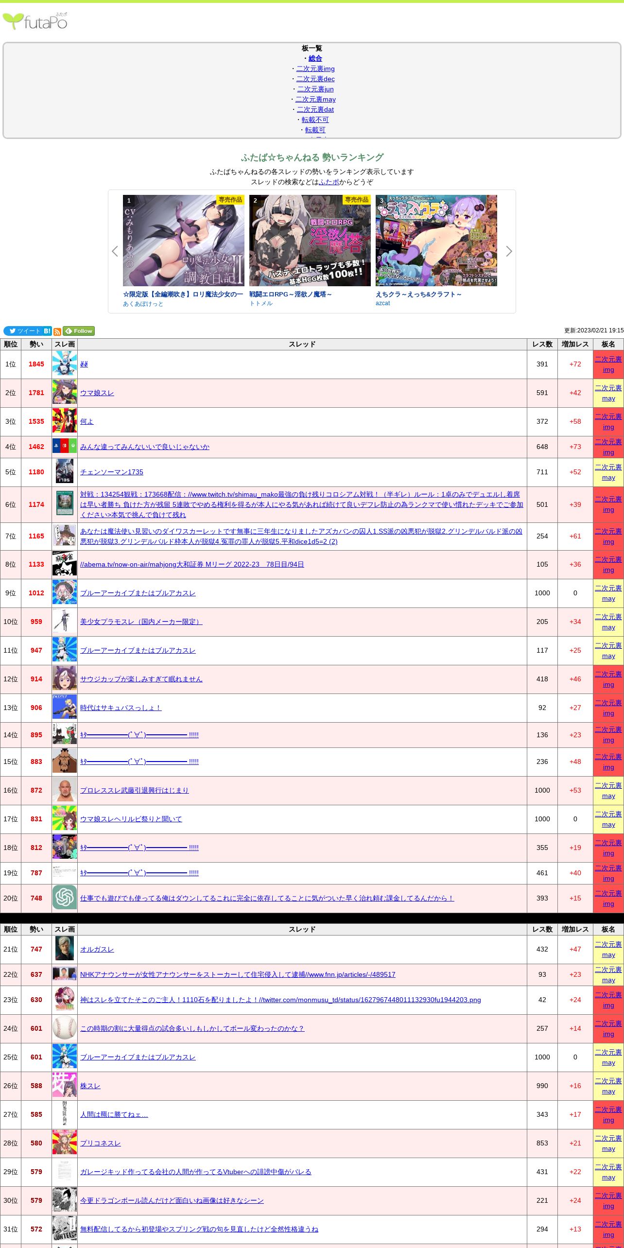The height and width of the screenshot is (1248, 624).
Task: Open the えちクラ～えっち&クラフト～ title link
Action: 418,294
